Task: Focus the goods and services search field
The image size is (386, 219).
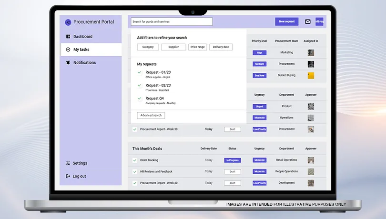Action: (x=172, y=21)
